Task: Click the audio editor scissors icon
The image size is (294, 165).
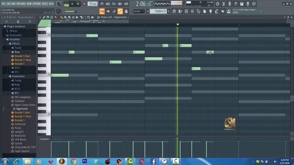Action: click(224, 4)
